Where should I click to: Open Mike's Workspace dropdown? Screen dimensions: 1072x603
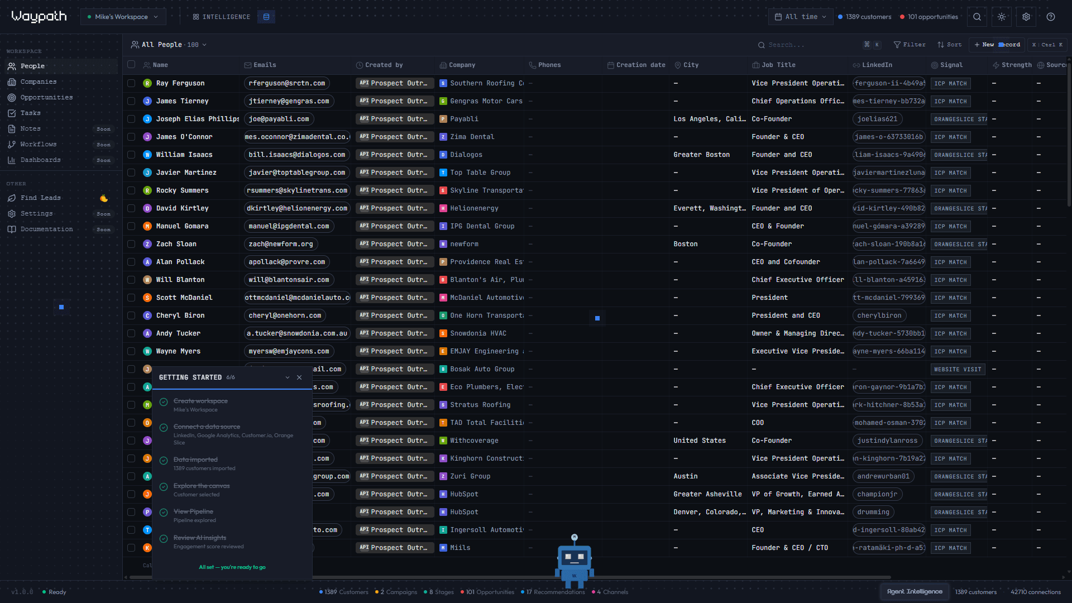123,17
